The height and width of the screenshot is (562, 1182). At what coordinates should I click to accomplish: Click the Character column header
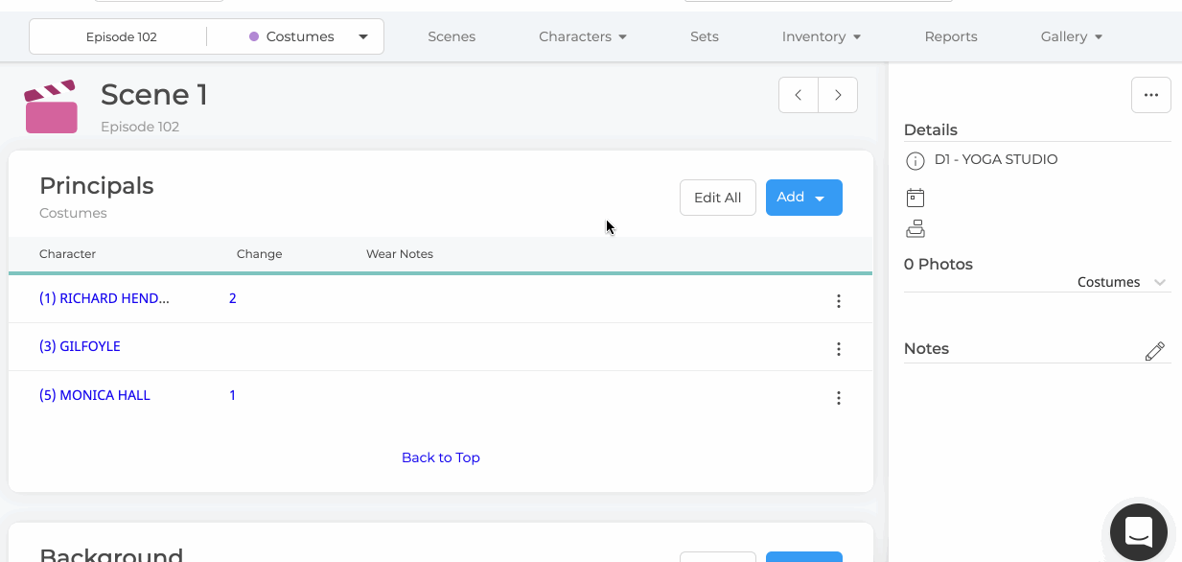[x=68, y=254]
